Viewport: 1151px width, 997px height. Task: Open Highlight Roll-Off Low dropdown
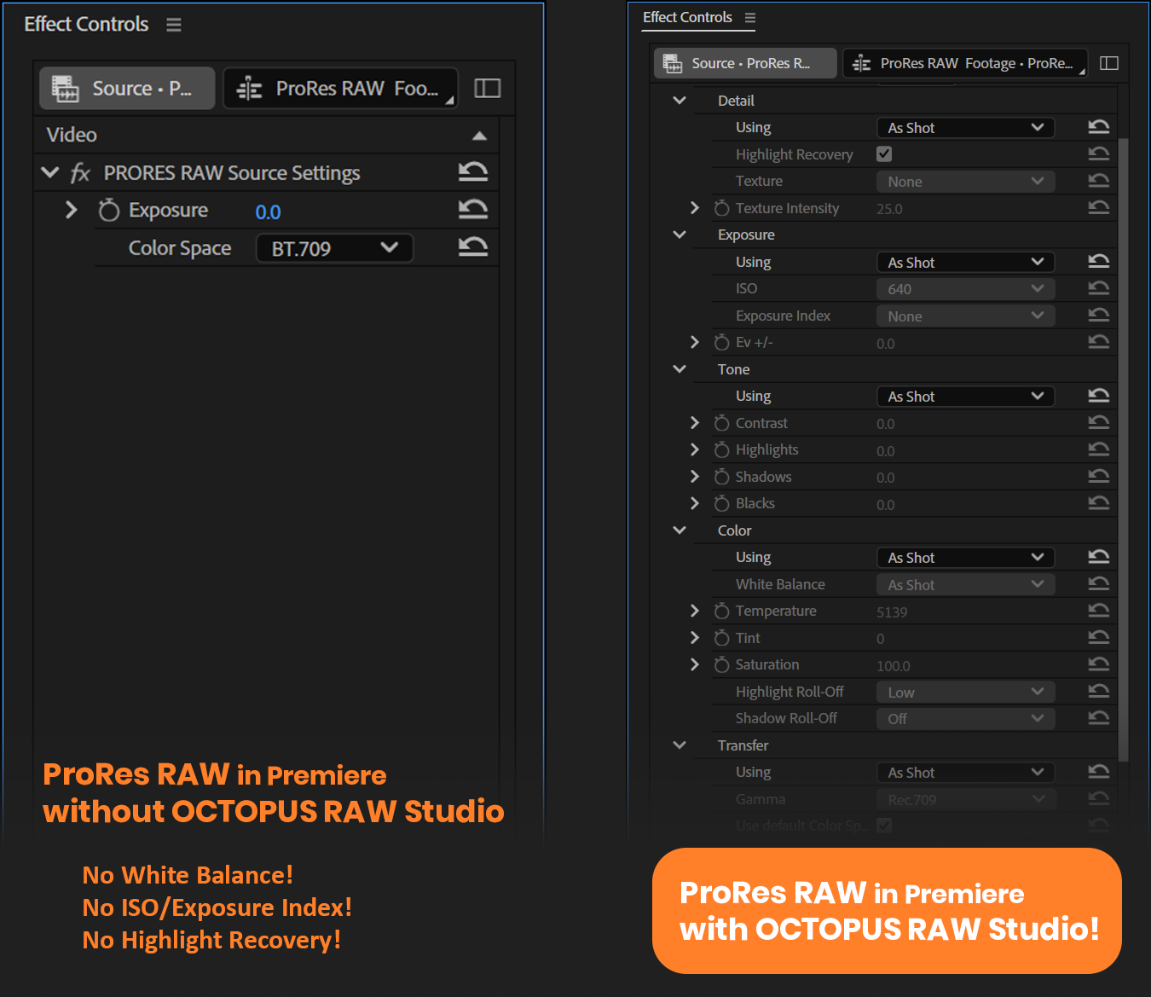pyautogui.click(x=965, y=693)
